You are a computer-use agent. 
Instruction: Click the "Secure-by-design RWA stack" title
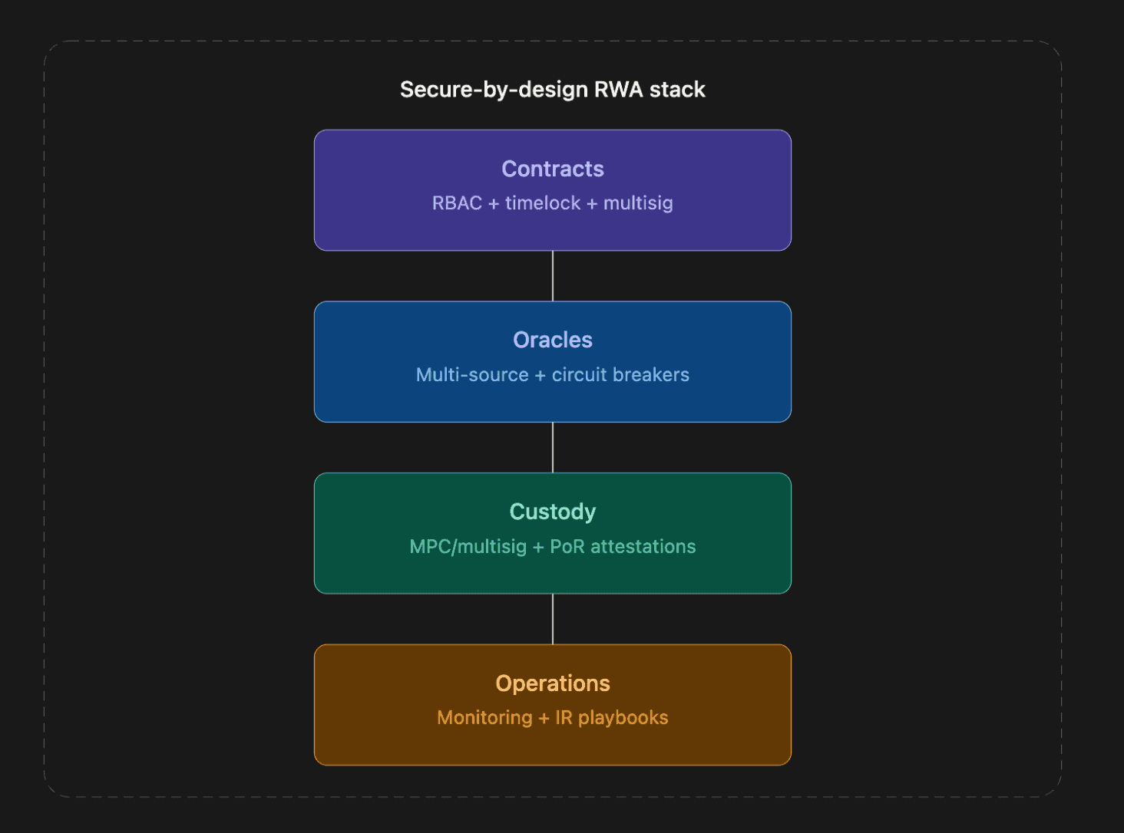pyautogui.click(x=552, y=90)
